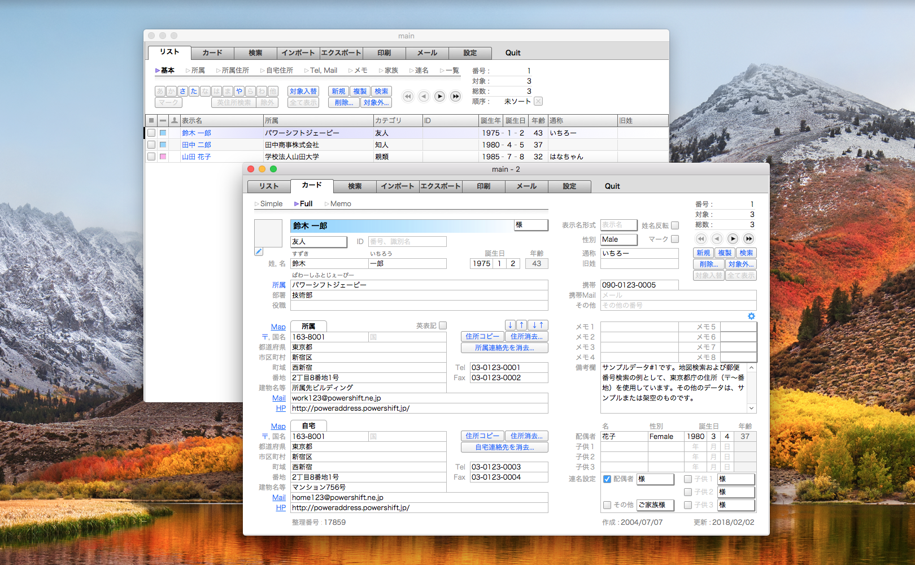Filter list by や kana index
The image size is (915, 565).
tap(239, 91)
